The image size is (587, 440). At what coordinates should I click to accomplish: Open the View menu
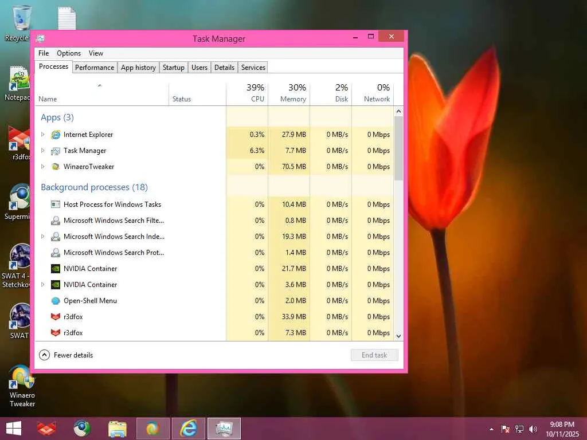[x=96, y=53]
